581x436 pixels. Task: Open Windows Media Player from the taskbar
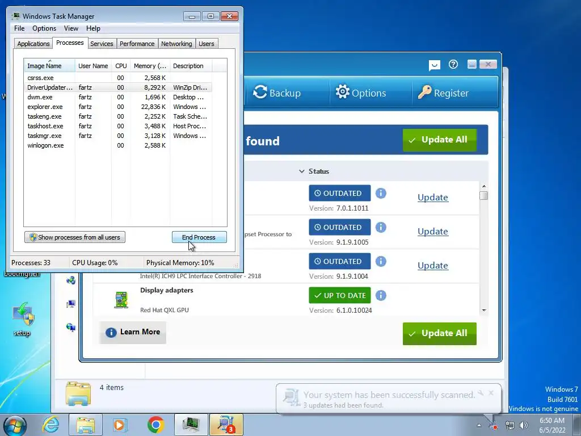click(119, 425)
